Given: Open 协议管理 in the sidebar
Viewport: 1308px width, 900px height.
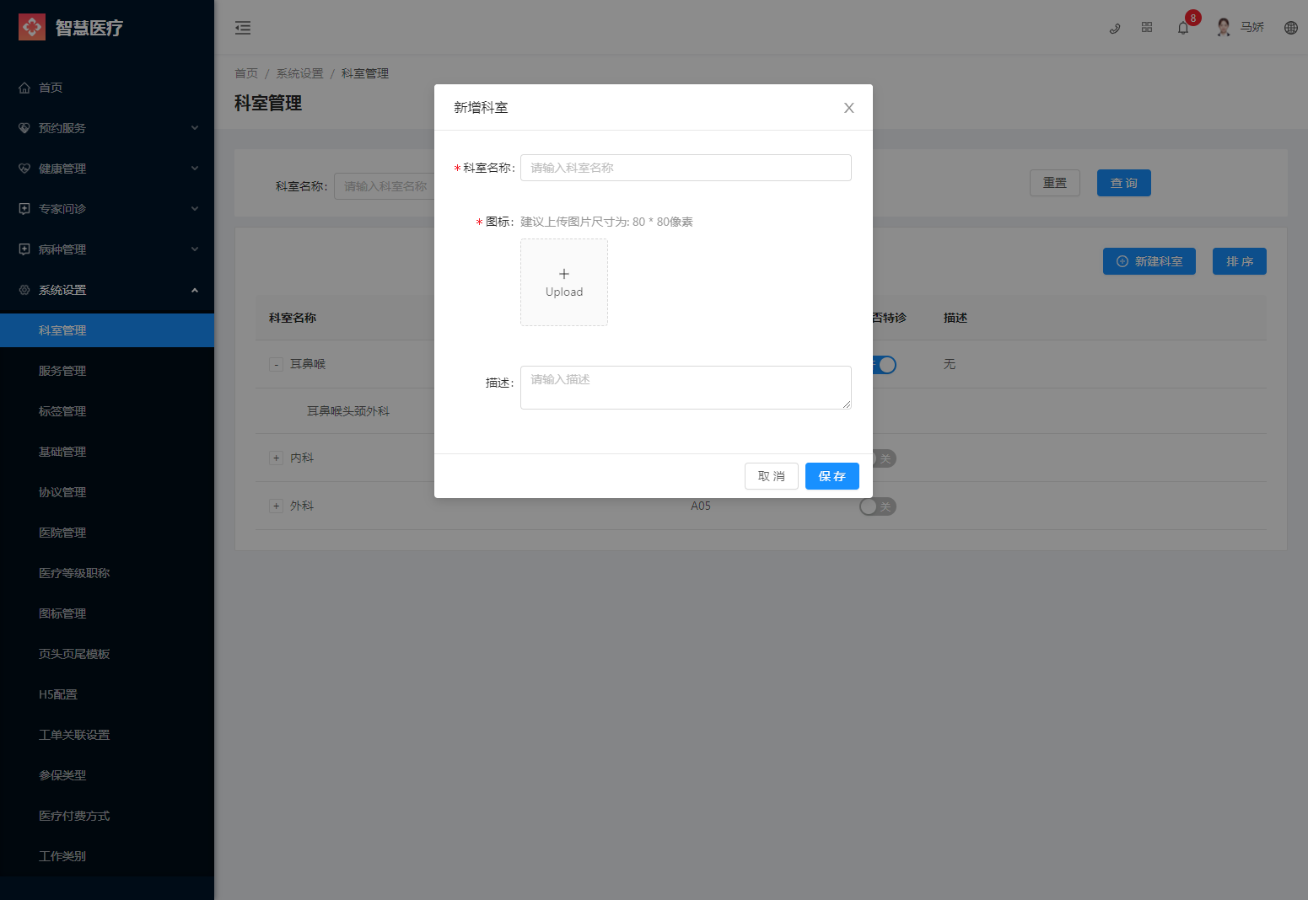Looking at the screenshot, I should point(107,492).
